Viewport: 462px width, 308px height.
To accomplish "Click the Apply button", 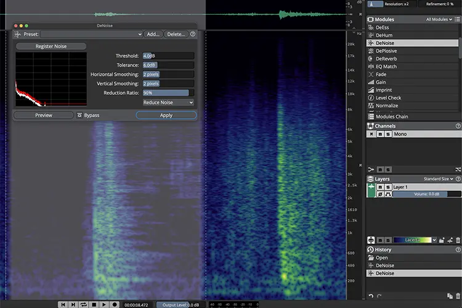I will [x=166, y=115].
